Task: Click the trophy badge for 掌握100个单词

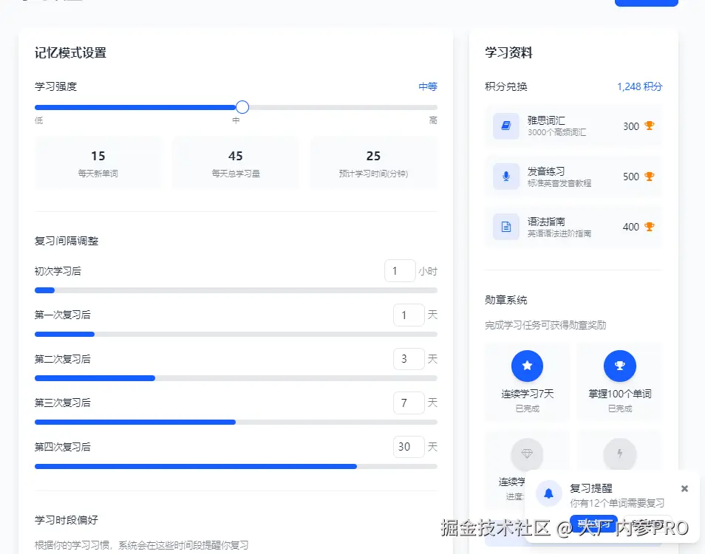Action: [x=619, y=366]
